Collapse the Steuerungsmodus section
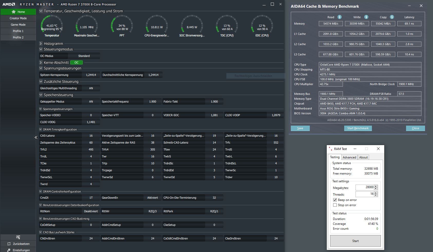The image size is (433, 252). tap(41, 49)
